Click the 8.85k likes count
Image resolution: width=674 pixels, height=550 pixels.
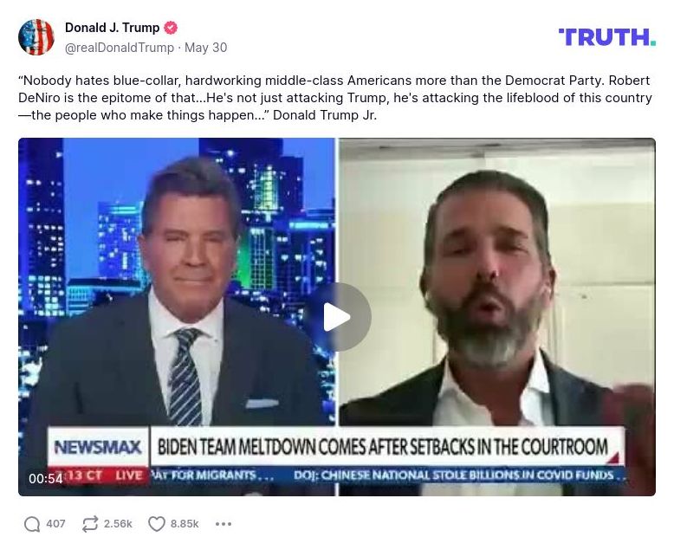(x=185, y=524)
